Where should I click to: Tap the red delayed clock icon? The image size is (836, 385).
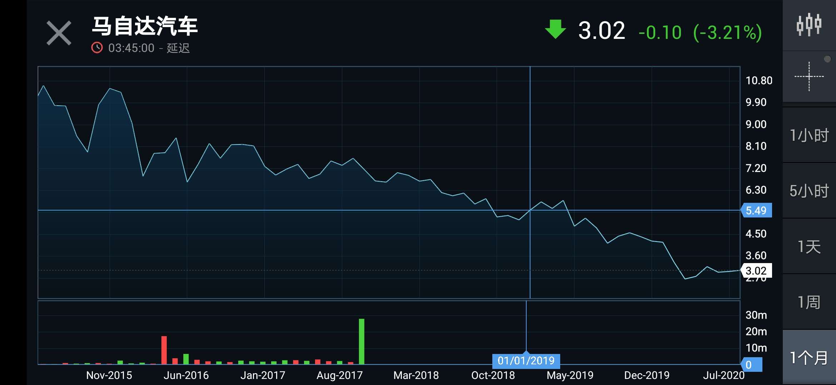97,48
